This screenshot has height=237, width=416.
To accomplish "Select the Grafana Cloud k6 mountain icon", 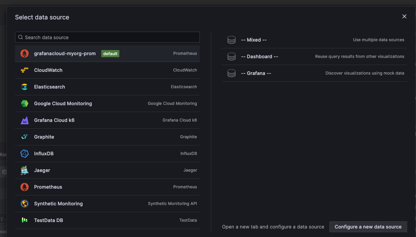I will point(25,120).
